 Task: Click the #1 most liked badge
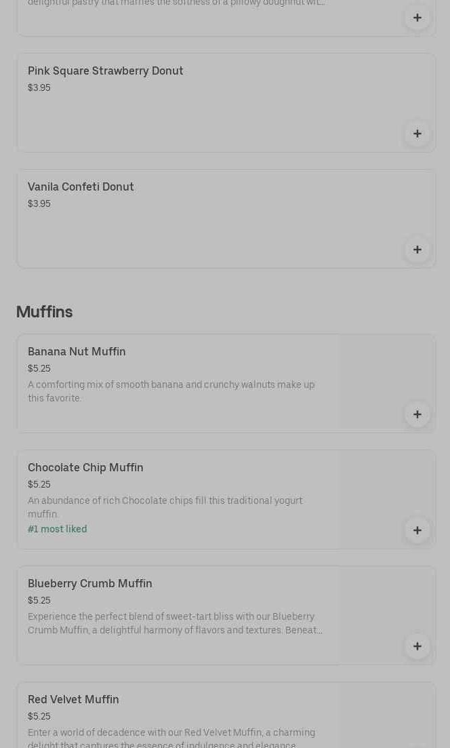tap(57, 529)
